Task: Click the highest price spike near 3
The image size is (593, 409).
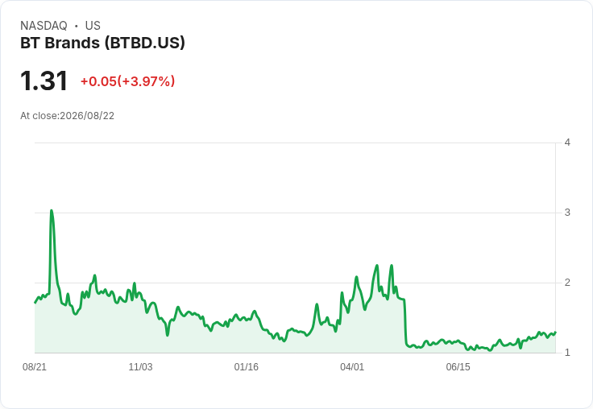Action: pos(52,211)
